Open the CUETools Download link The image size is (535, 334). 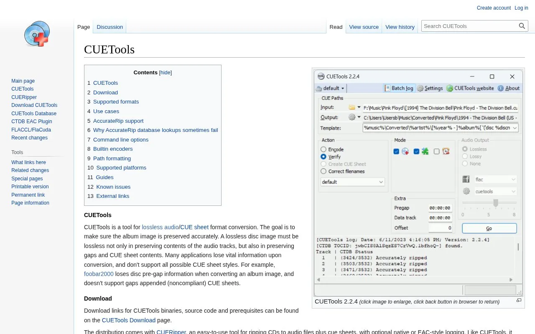coord(129,320)
